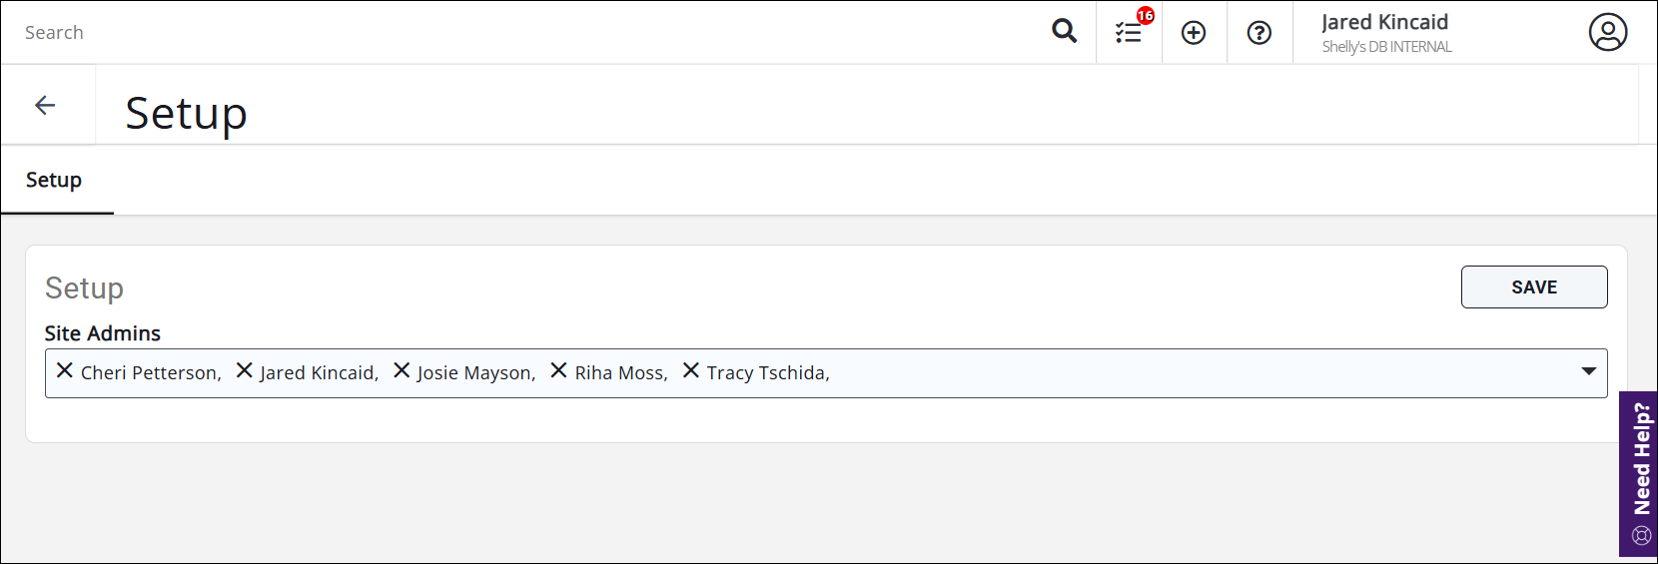This screenshot has width=1658, height=564.
Task: Click the plus circle add icon
Action: click(x=1194, y=33)
